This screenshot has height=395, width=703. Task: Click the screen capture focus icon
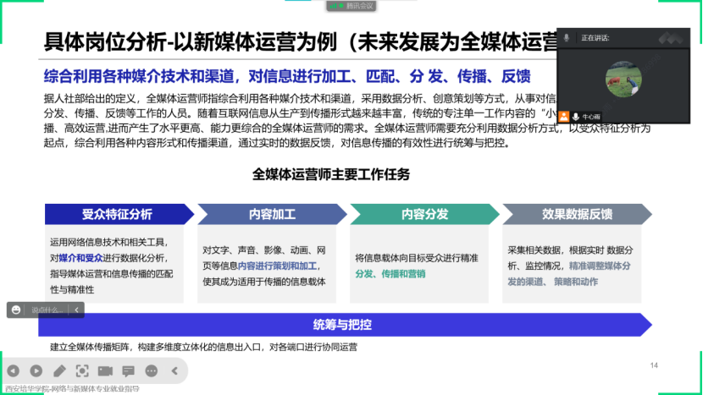coord(82,370)
